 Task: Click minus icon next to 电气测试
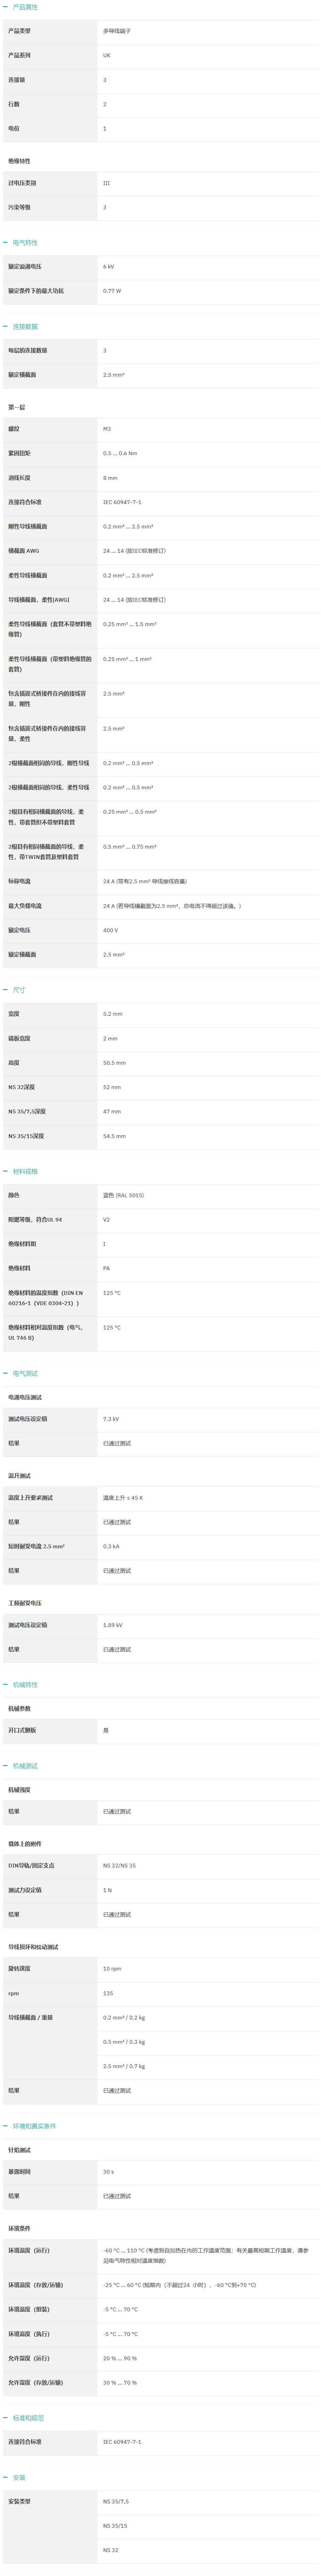click(5, 1373)
